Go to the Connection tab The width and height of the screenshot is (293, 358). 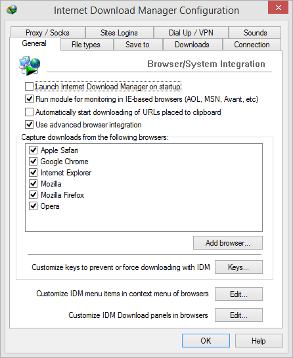(252, 44)
